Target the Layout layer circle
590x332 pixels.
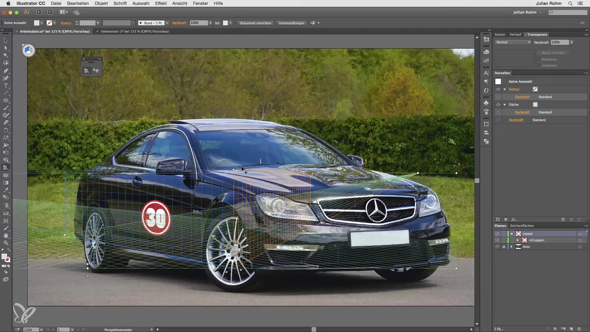click(x=580, y=234)
